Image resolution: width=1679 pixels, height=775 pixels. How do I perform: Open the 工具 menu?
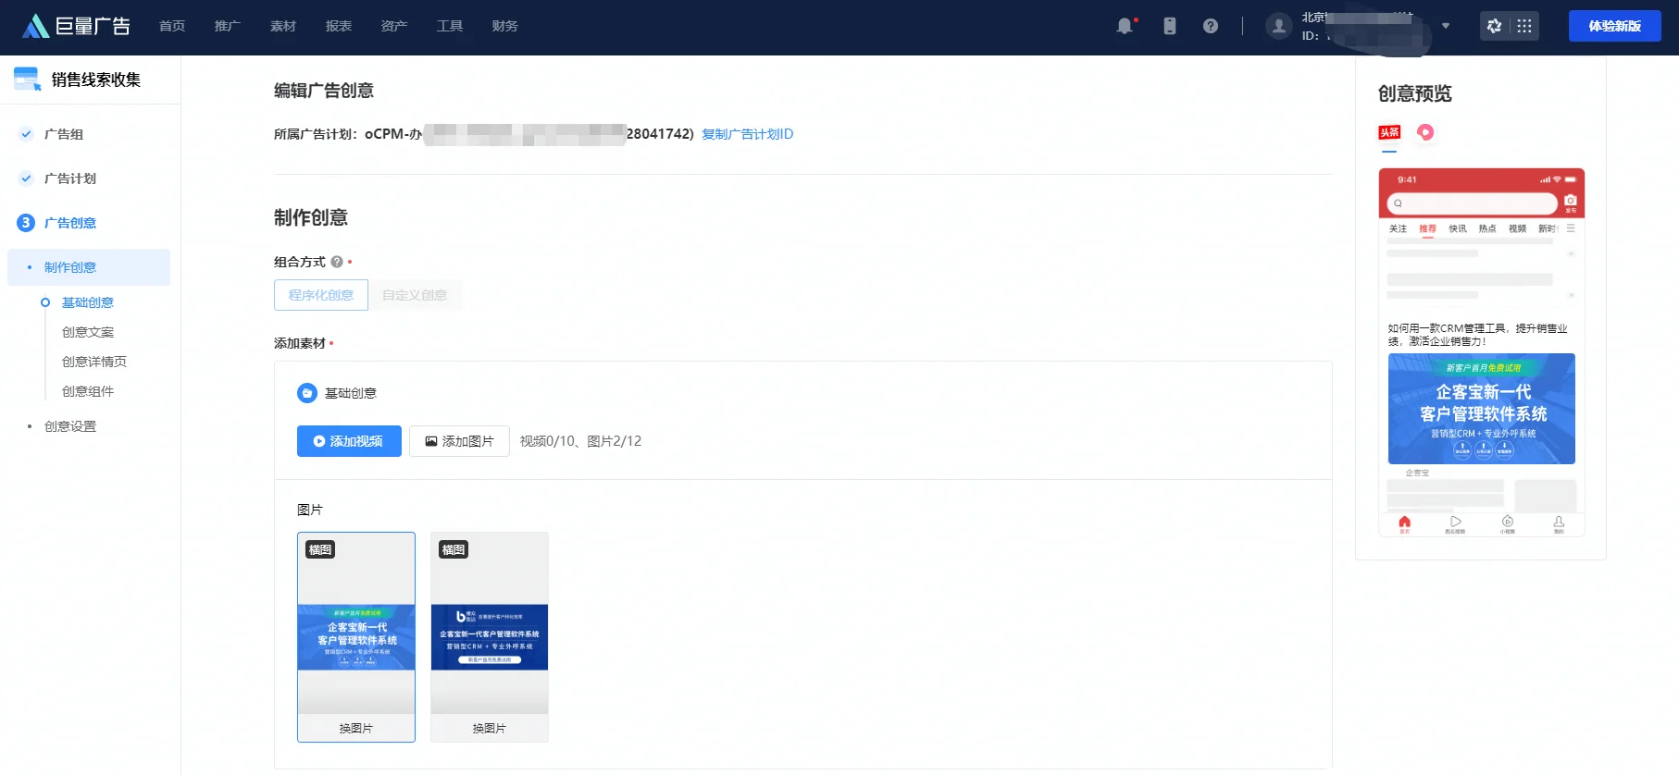(x=450, y=26)
